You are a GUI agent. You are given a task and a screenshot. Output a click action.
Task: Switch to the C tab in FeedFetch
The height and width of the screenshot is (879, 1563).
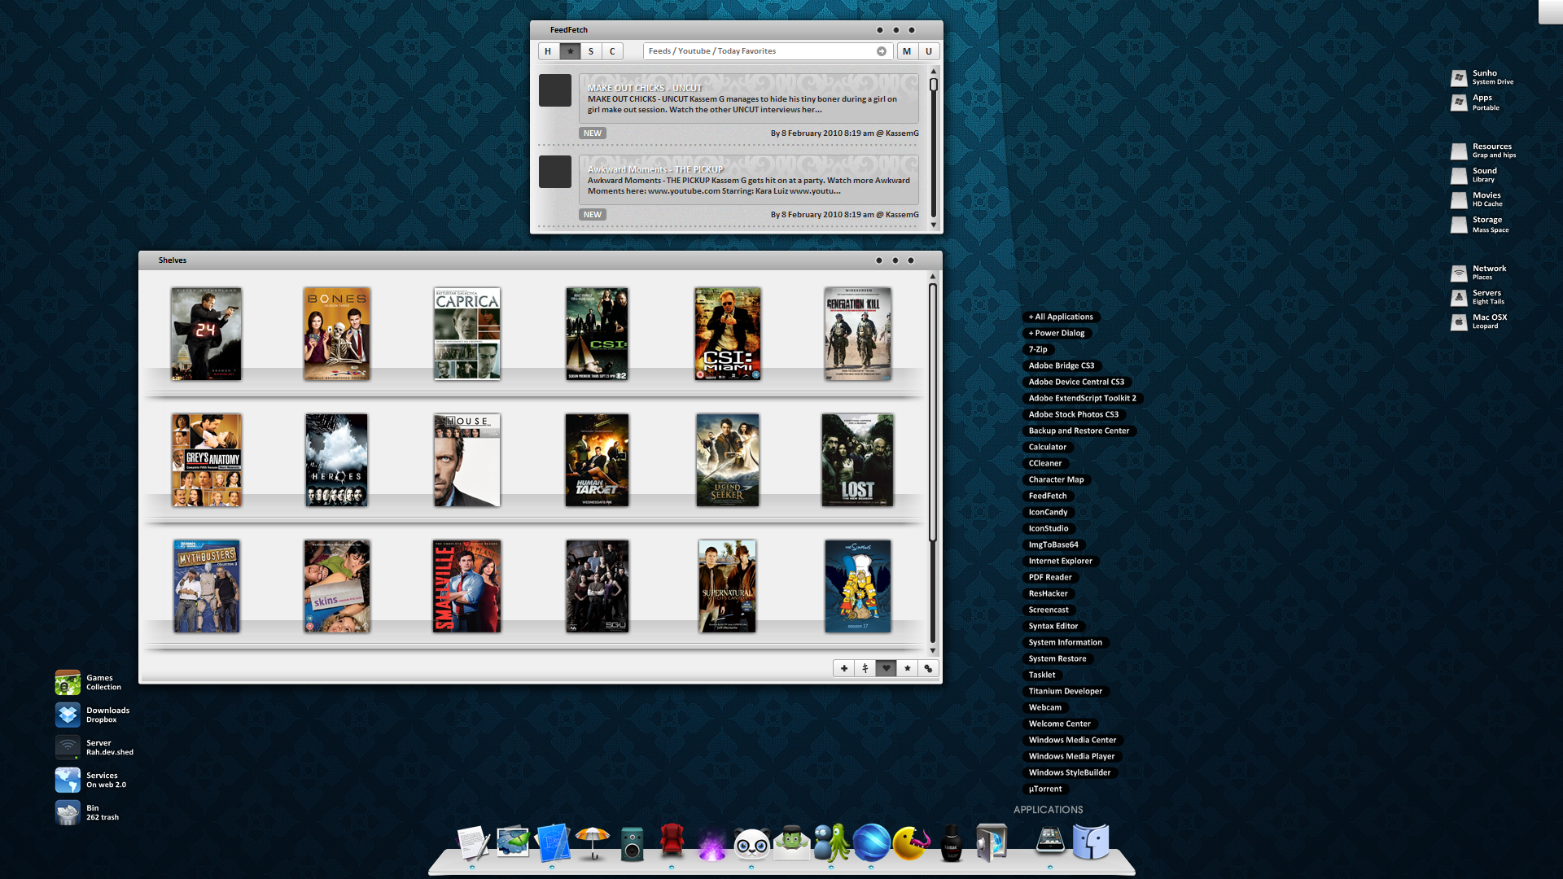pyautogui.click(x=612, y=51)
